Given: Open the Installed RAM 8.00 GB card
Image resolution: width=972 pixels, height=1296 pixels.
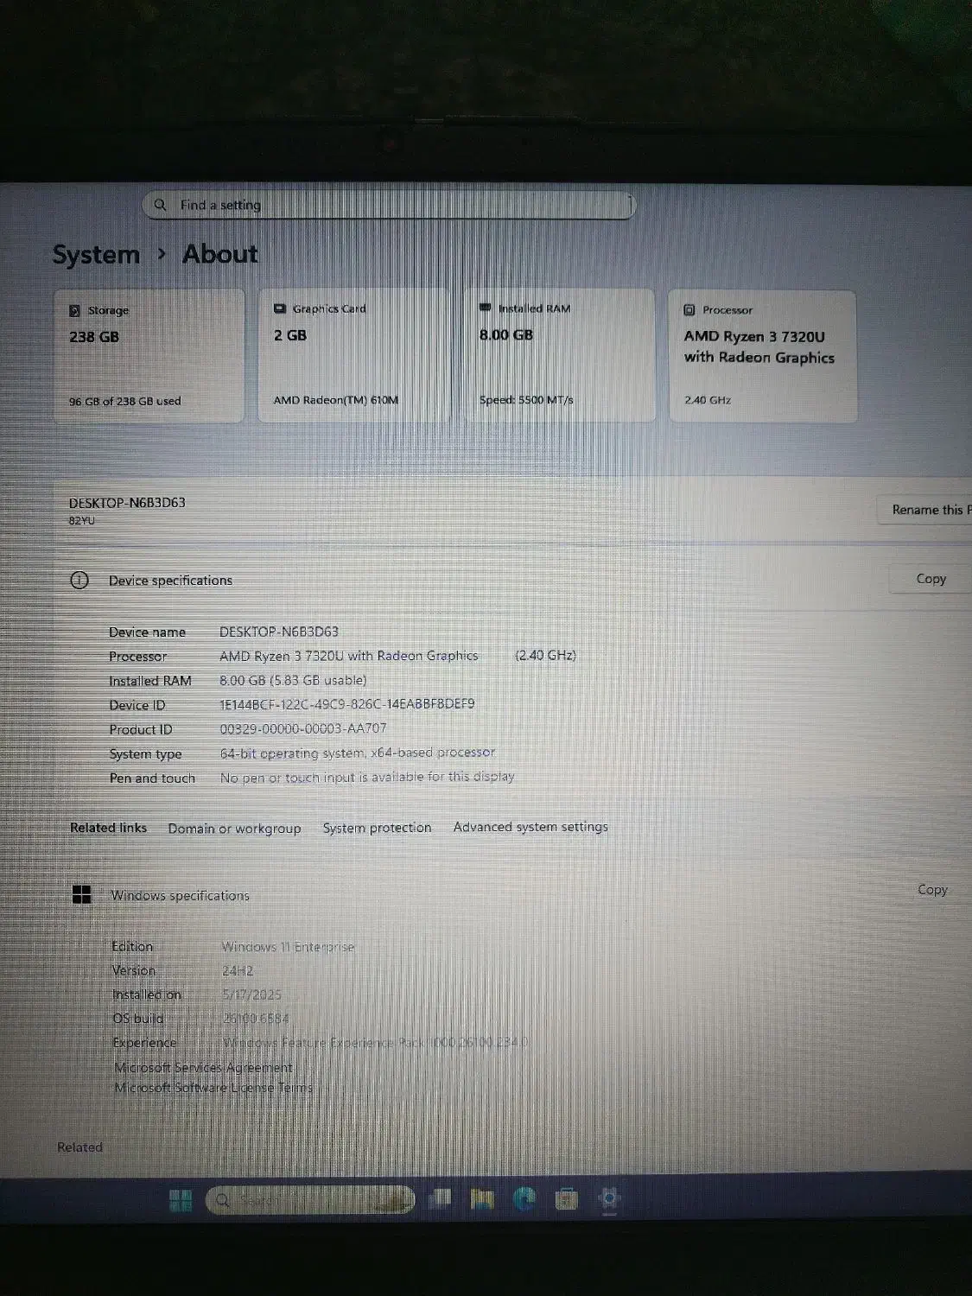Looking at the screenshot, I should 560,355.
